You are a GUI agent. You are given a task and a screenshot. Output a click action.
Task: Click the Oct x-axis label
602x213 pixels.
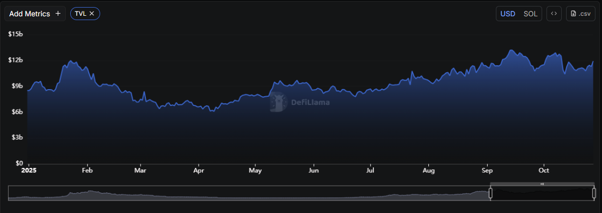coord(543,171)
